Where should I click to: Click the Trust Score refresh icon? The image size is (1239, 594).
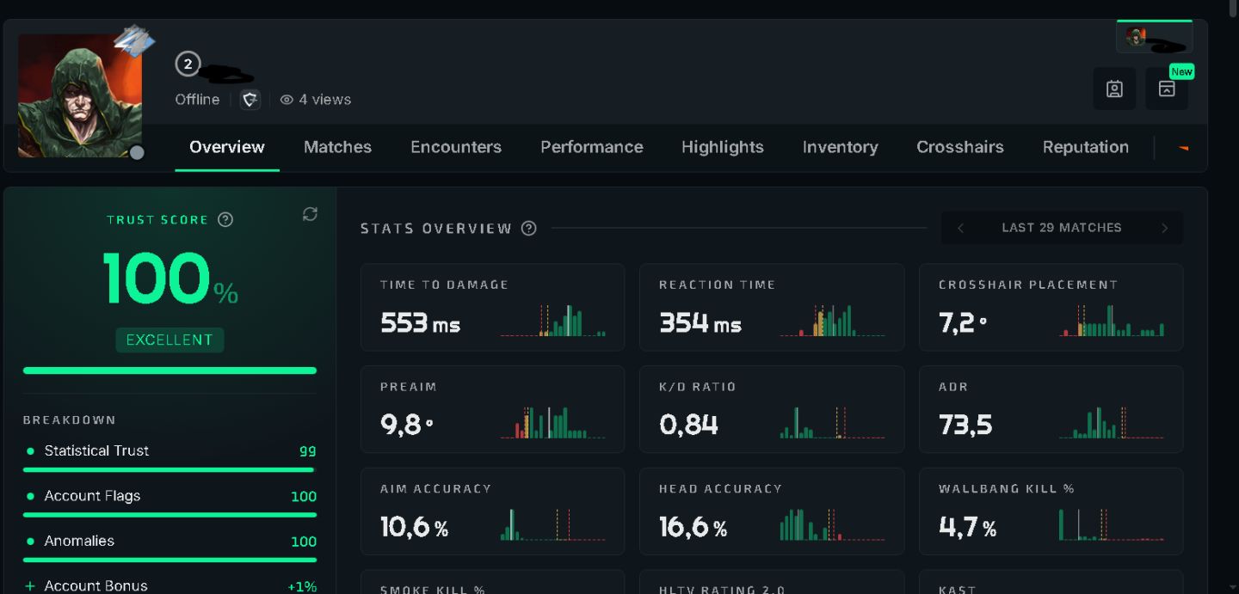[310, 215]
